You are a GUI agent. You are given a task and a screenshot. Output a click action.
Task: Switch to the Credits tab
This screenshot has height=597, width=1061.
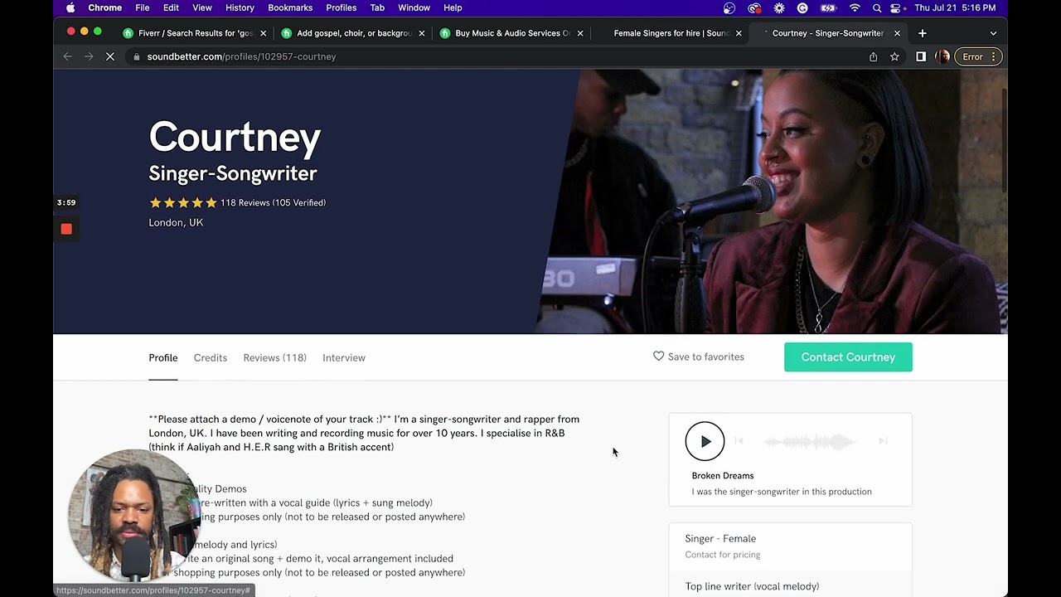(211, 357)
